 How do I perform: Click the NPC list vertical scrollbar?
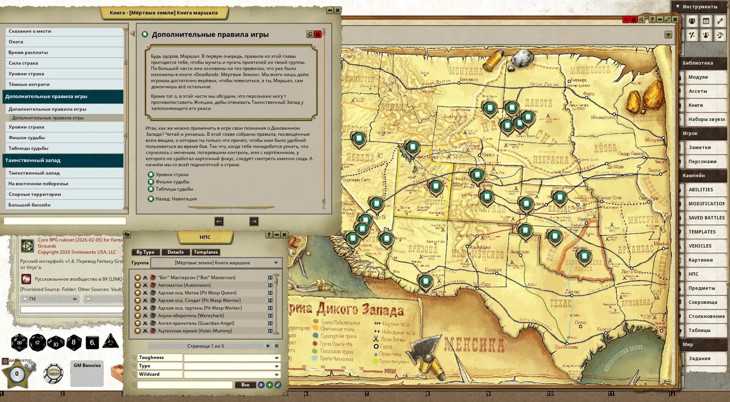277,304
